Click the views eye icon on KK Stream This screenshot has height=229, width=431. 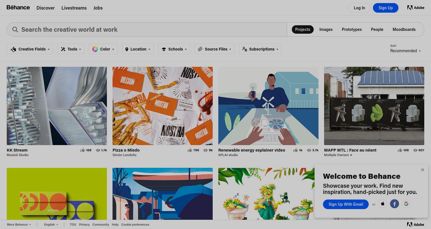click(x=98, y=150)
